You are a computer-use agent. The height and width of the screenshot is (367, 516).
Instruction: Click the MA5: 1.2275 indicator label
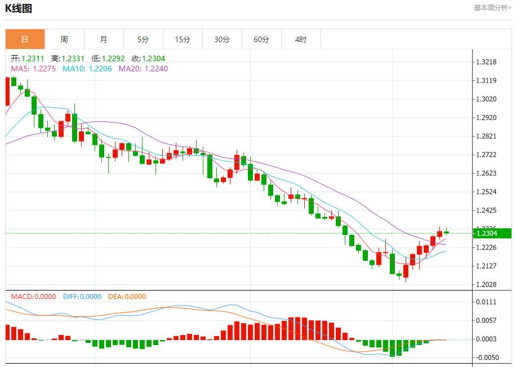point(33,69)
